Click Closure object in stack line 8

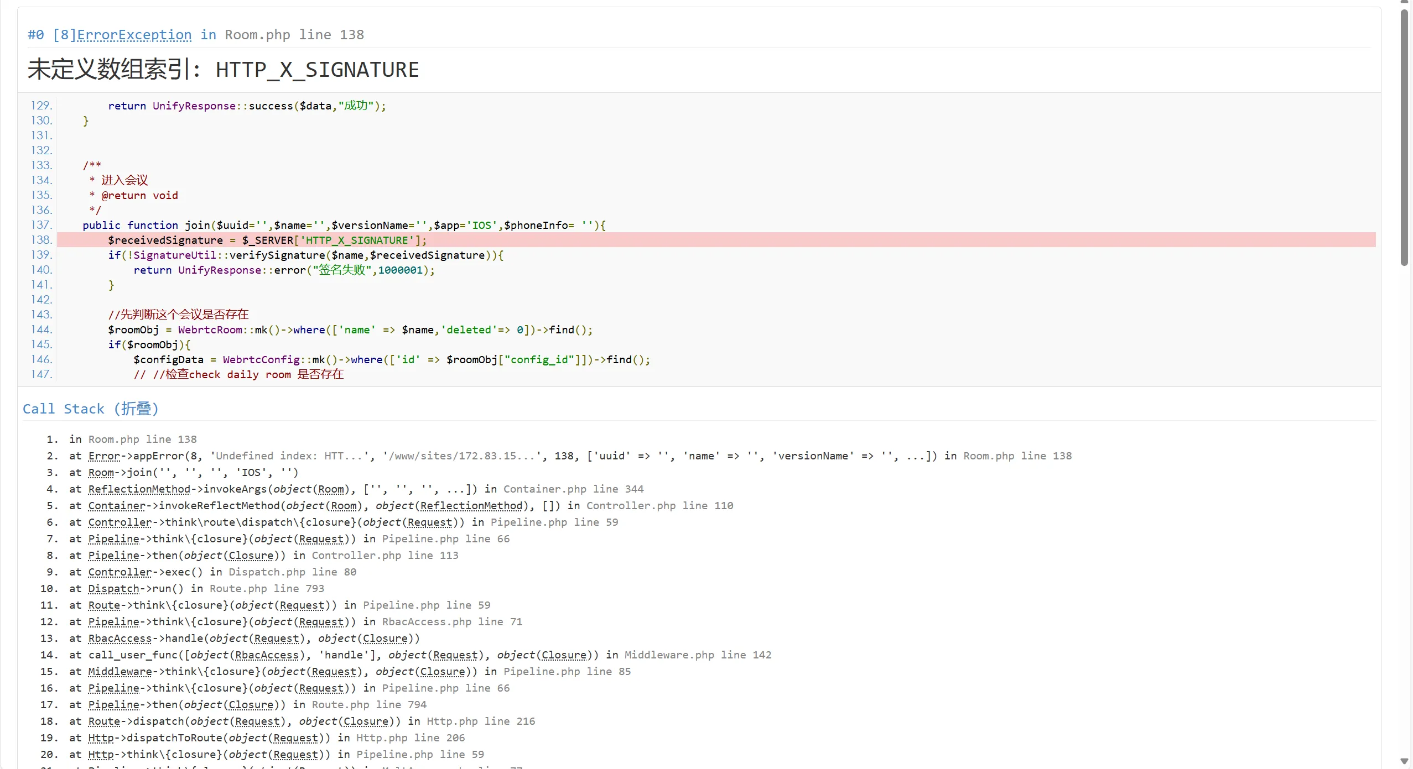pyautogui.click(x=251, y=556)
